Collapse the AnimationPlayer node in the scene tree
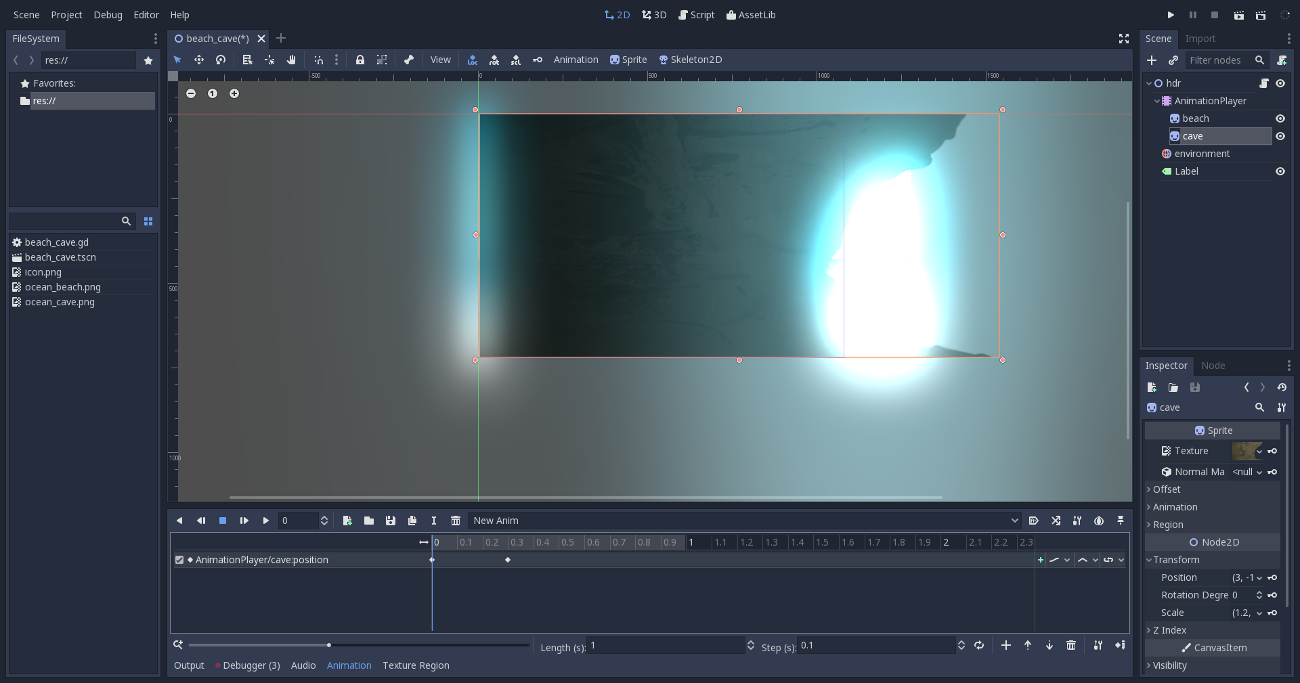 point(1158,101)
